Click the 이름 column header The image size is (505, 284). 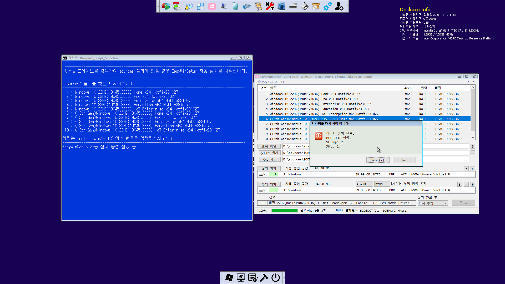[x=335, y=88]
